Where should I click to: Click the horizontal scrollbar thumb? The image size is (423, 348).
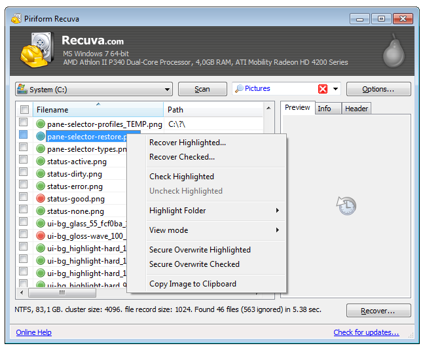coord(62,292)
